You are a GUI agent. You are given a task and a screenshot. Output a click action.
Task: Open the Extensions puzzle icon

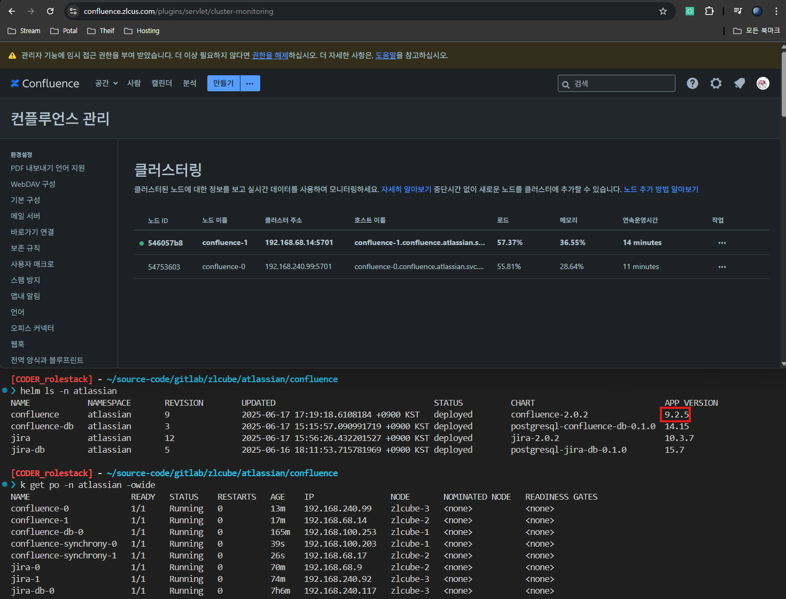pos(709,11)
